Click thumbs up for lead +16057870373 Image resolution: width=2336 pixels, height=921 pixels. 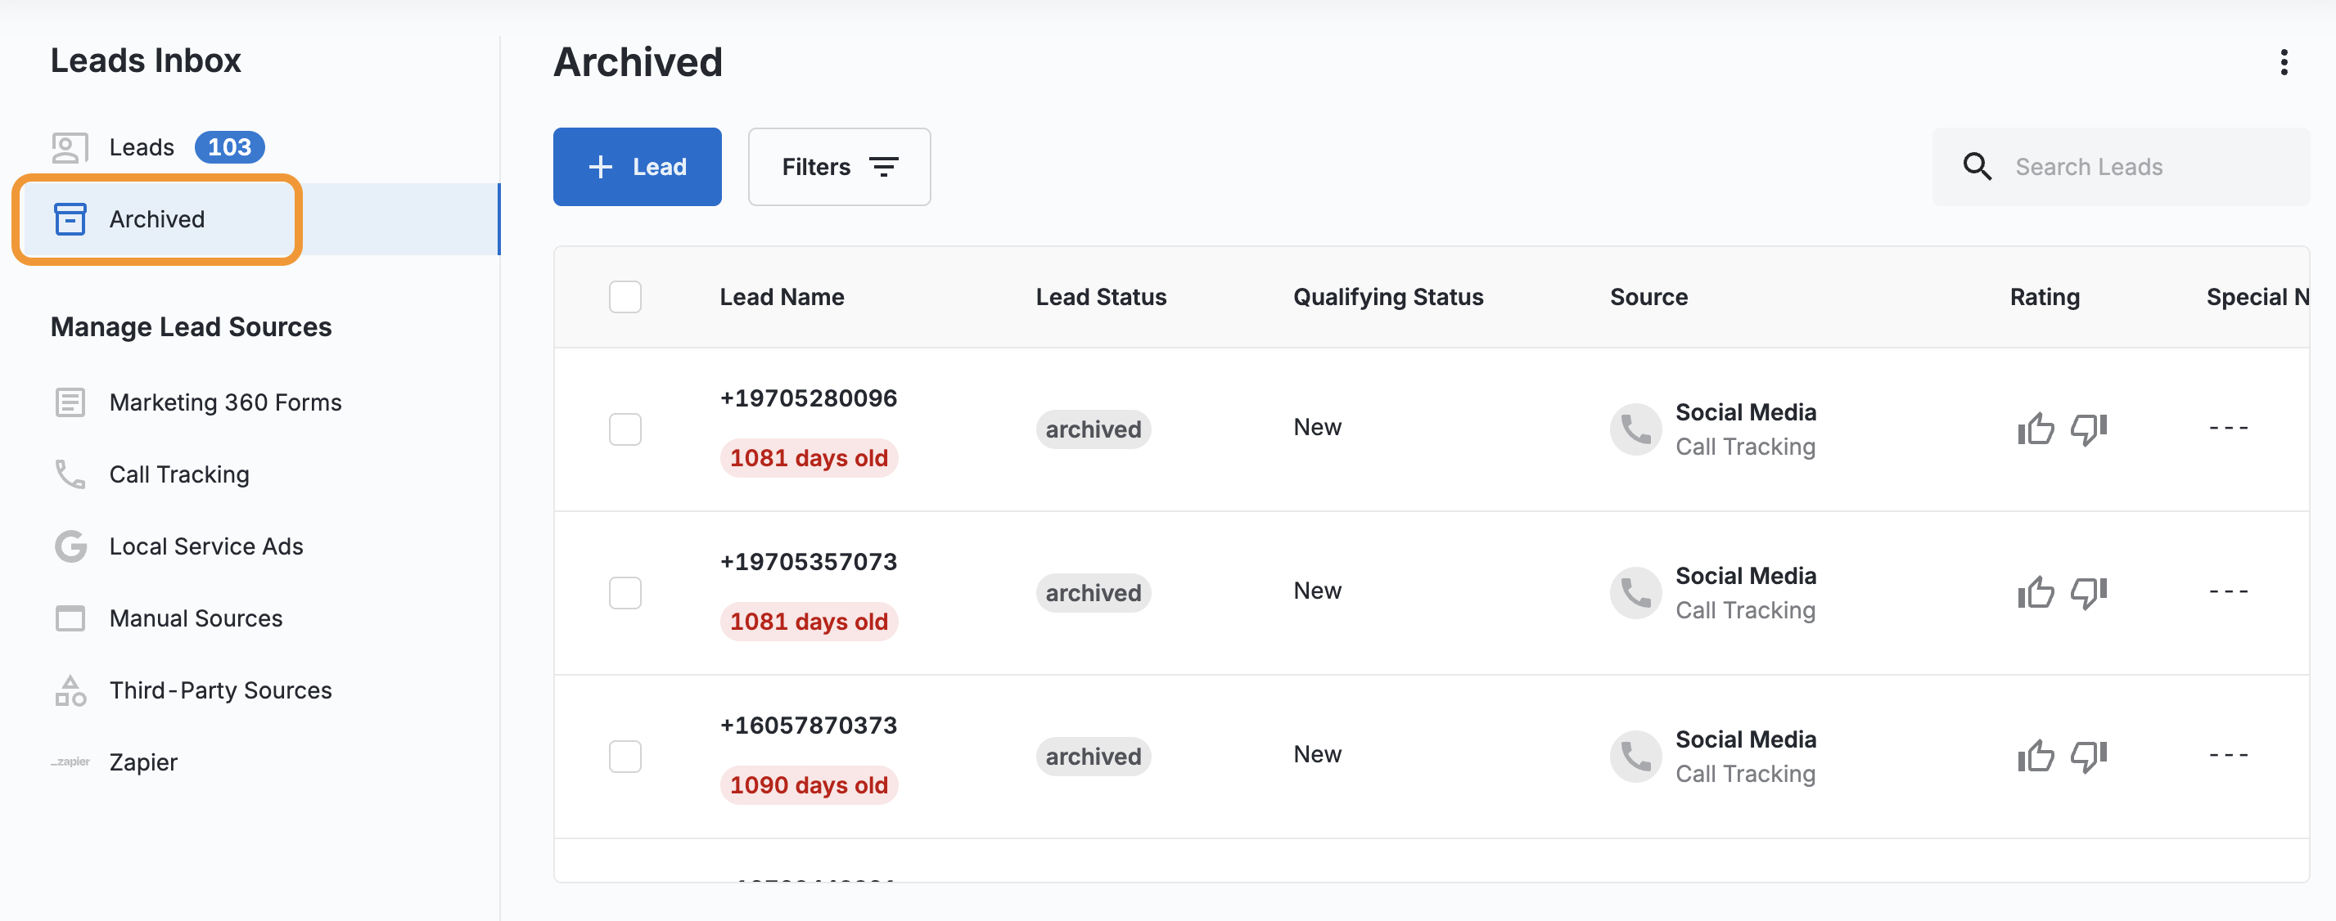pyautogui.click(x=2035, y=756)
